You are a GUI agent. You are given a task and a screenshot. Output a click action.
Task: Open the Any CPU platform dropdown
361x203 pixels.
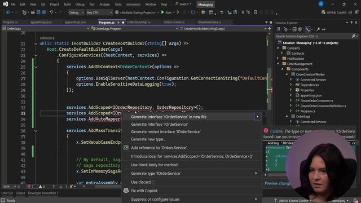(99, 12)
